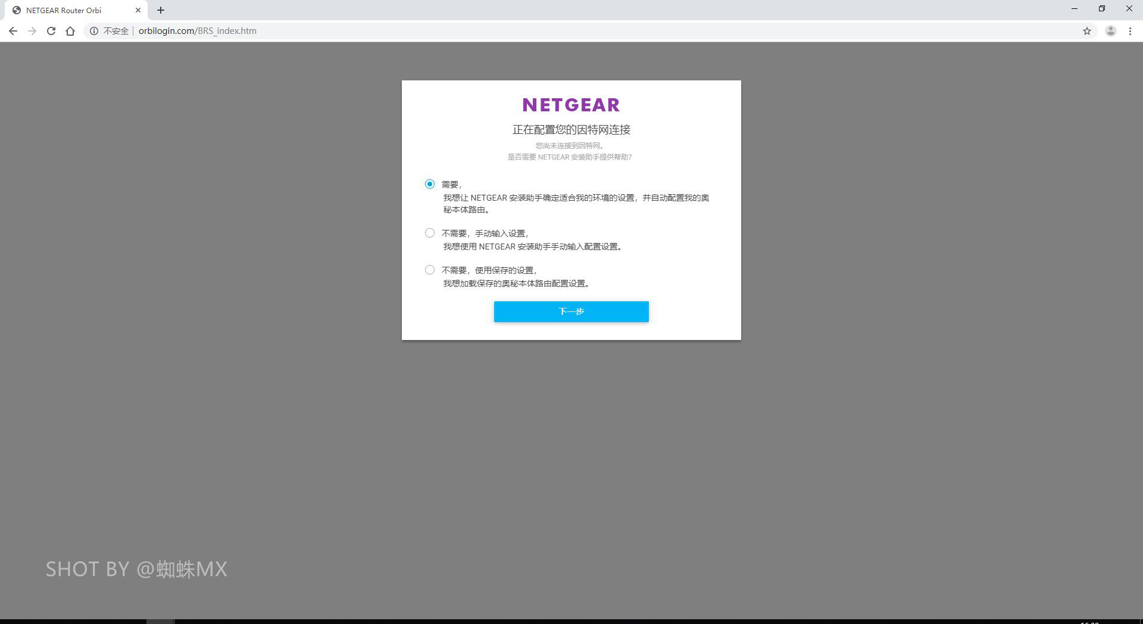Viewport: 1143px width, 624px height.
Task: Reload the orbilogin.com page
Action: pos(51,31)
